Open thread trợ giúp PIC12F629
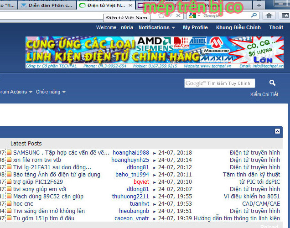The width and height of the screenshot is (290, 228). point(38,182)
